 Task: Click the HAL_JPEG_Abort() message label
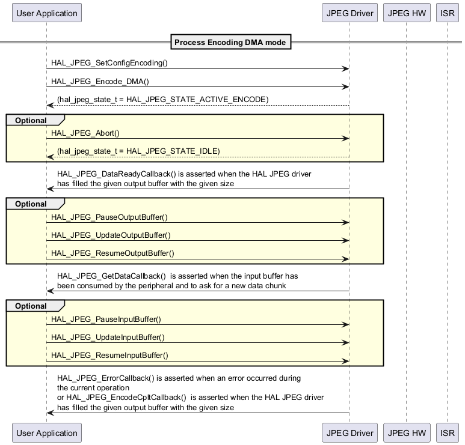(85, 133)
